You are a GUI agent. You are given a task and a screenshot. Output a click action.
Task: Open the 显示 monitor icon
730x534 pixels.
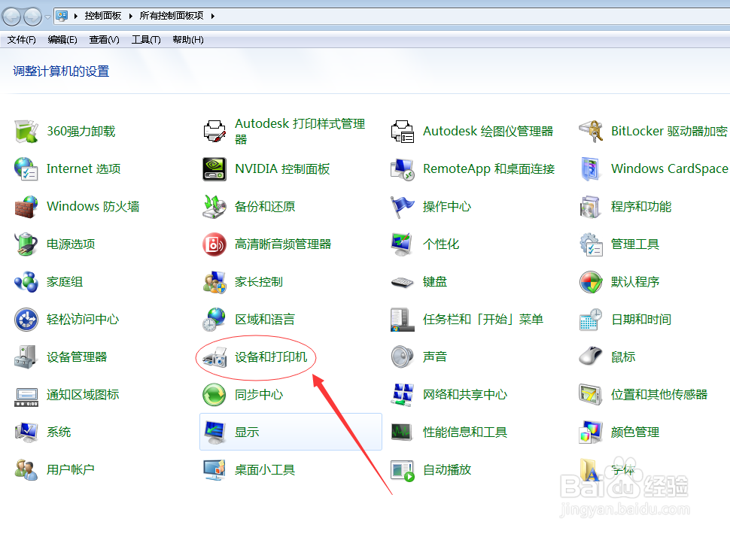tap(214, 432)
